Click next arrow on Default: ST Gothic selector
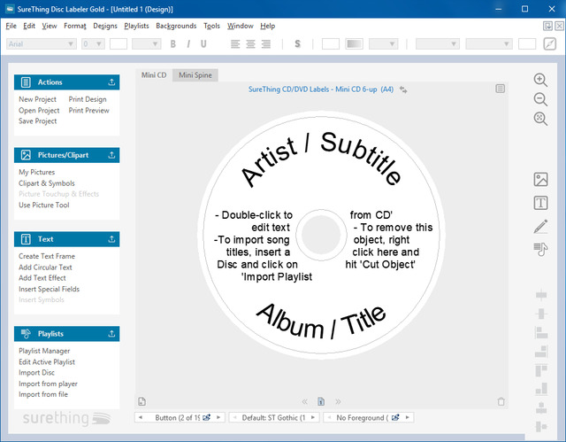The height and width of the screenshot is (442, 566). click(312, 417)
